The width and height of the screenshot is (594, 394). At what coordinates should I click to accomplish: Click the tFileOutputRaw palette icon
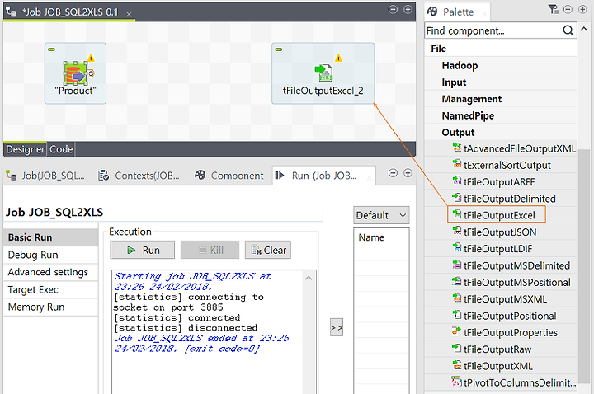pos(457,348)
